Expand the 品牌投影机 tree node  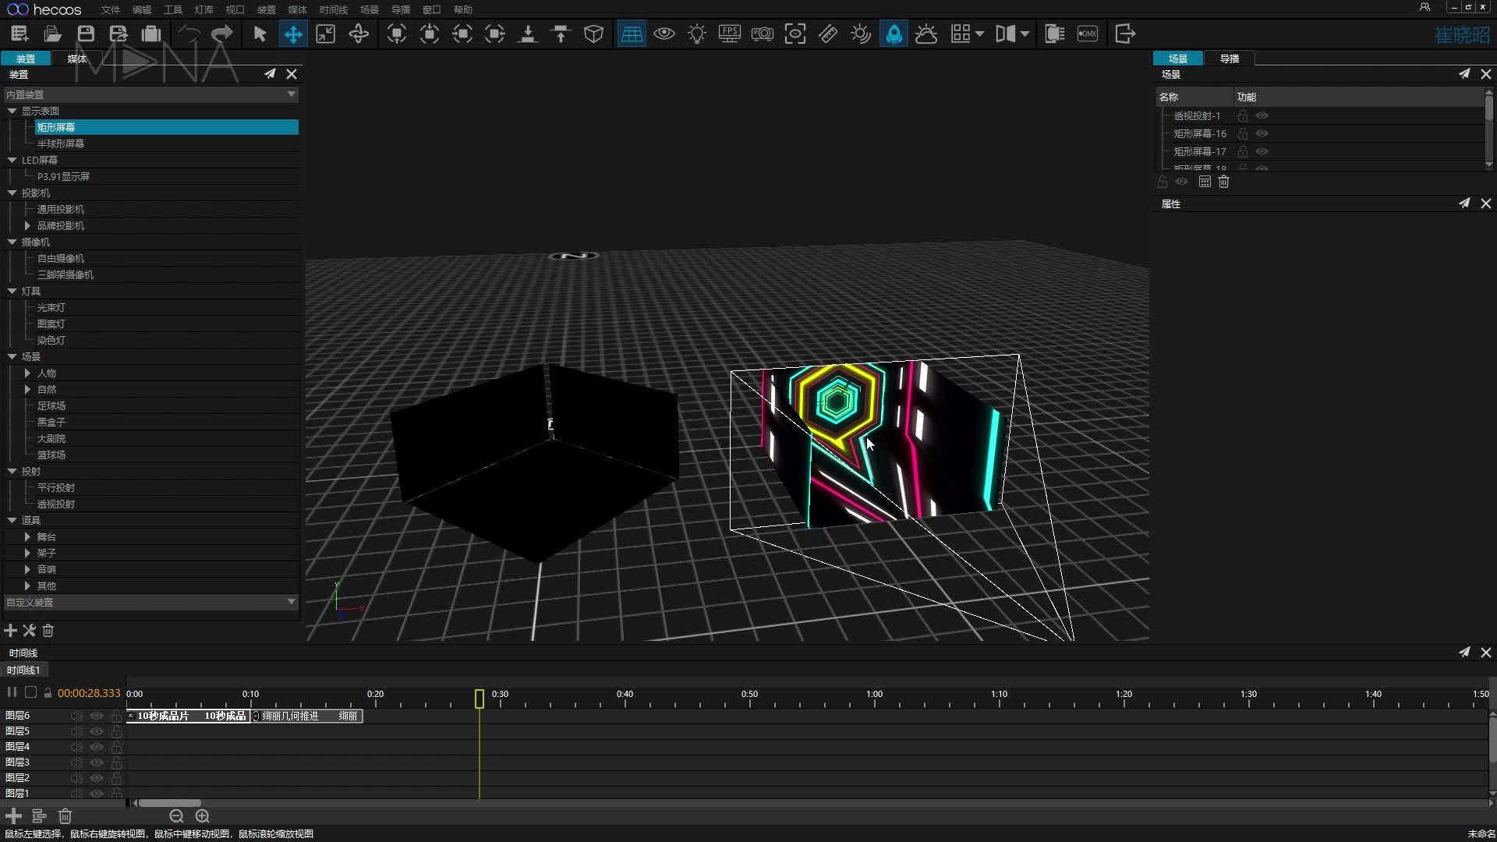click(x=27, y=225)
